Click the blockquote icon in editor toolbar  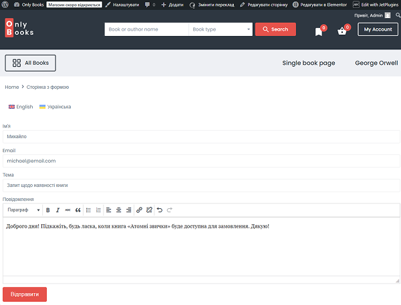[x=78, y=210]
